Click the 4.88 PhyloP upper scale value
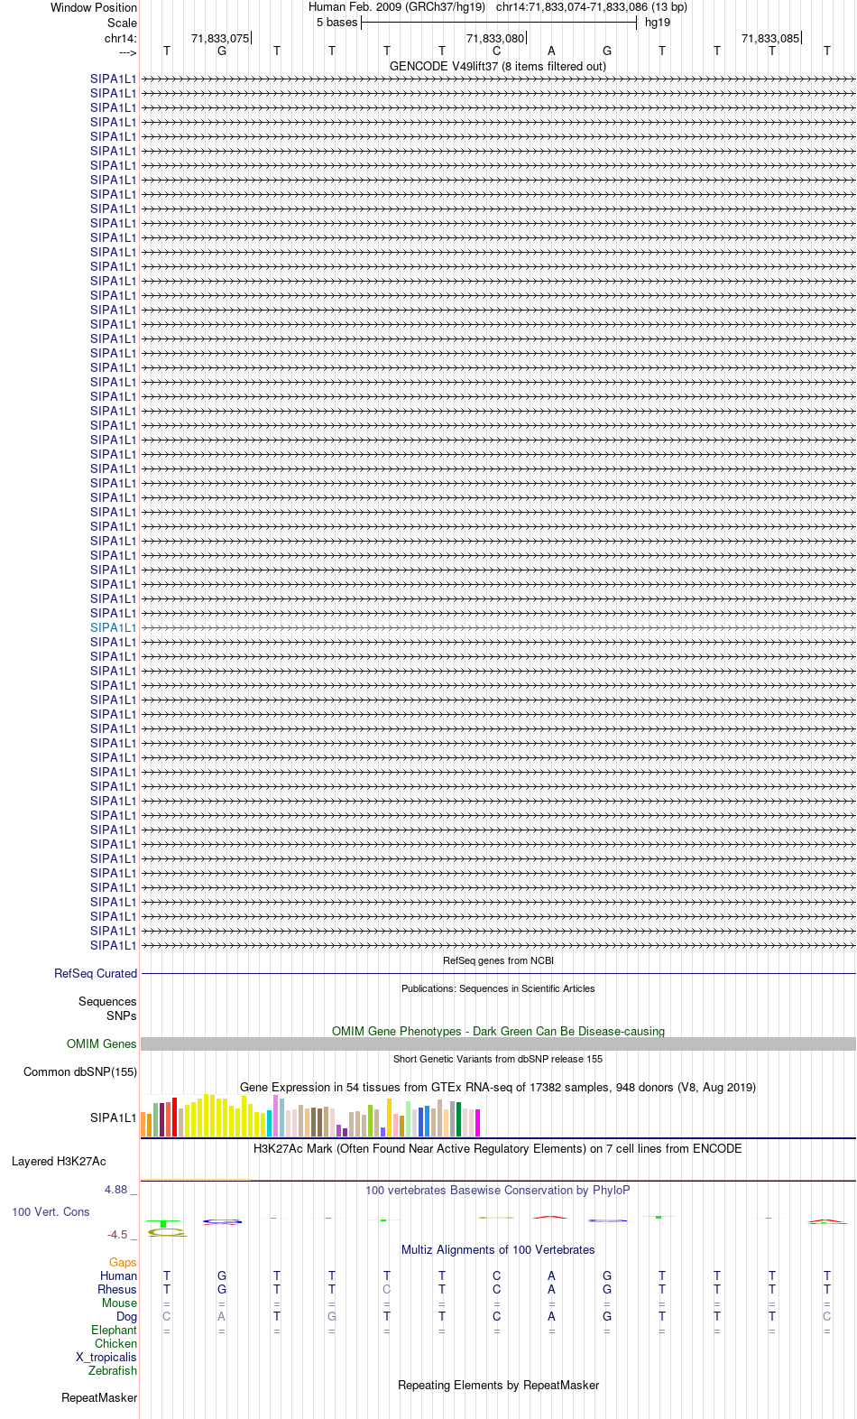Image resolution: width=857 pixels, height=1419 pixels. point(116,1190)
